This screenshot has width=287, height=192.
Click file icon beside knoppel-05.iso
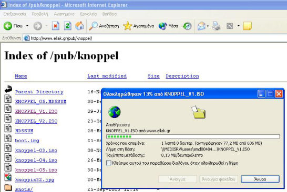coord(8,168)
